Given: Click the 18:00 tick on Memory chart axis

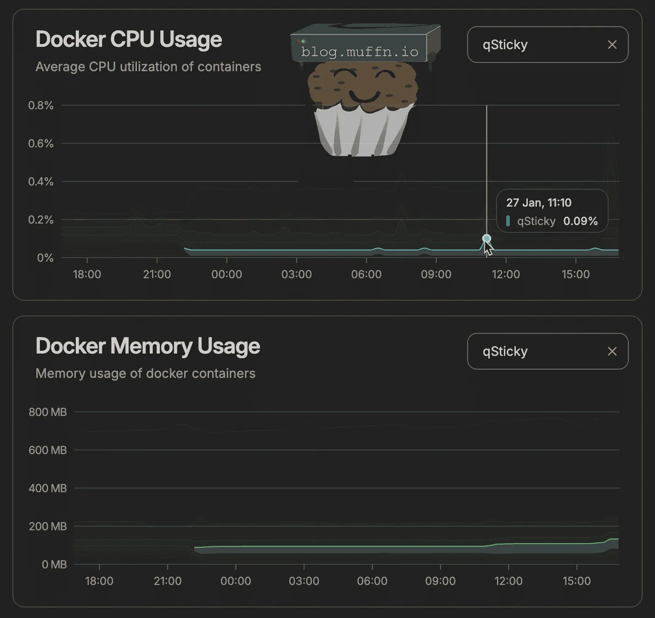Looking at the screenshot, I should pyautogui.click(x=99, y=581).
